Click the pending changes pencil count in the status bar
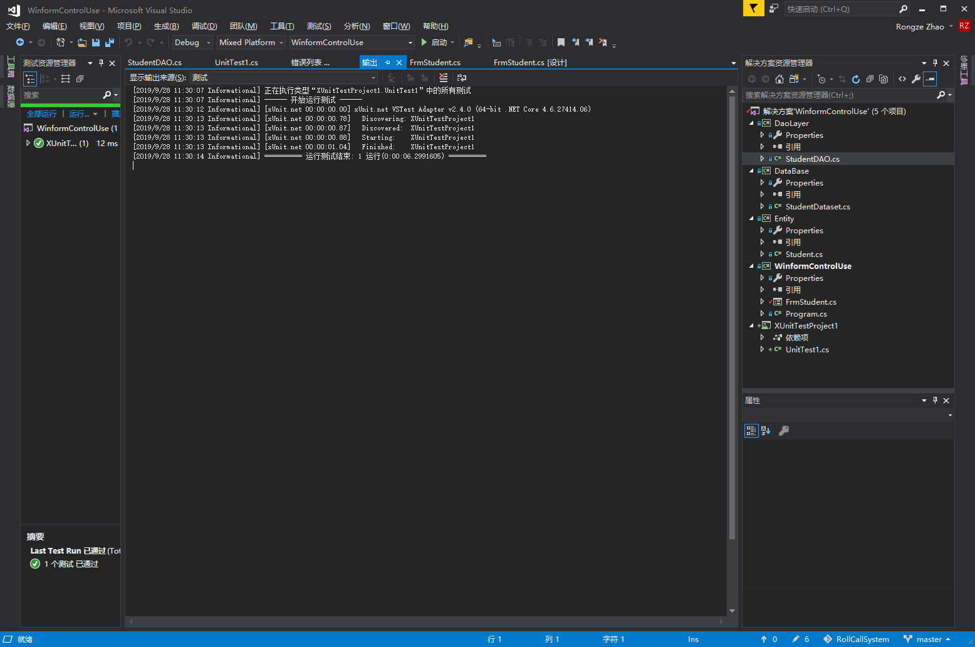The height and width of the screenshot is (647, 975). (x=801, y=639)
